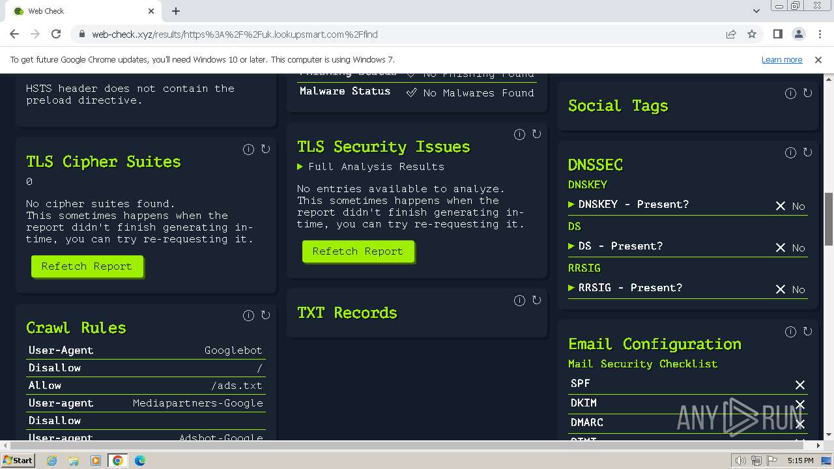Open the browser side panel
The width and height of the screenshot is (834, 469).
click(777, 35)
